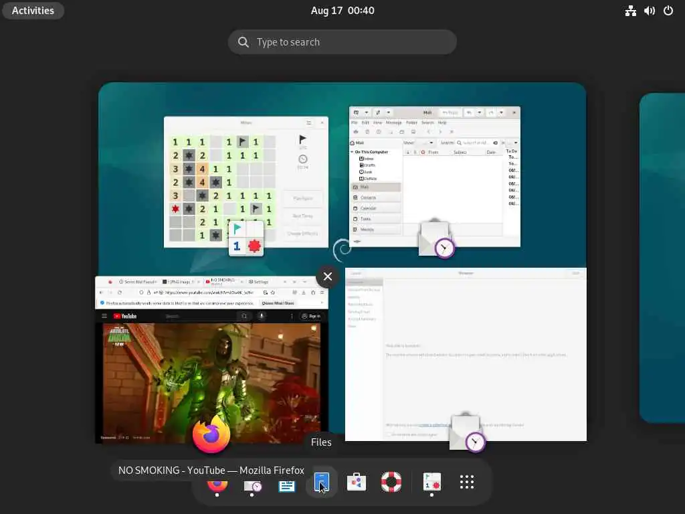Open the clock showing Aug 17 00:40
This screenshot has width=685, height=514.
click(342, 11)
